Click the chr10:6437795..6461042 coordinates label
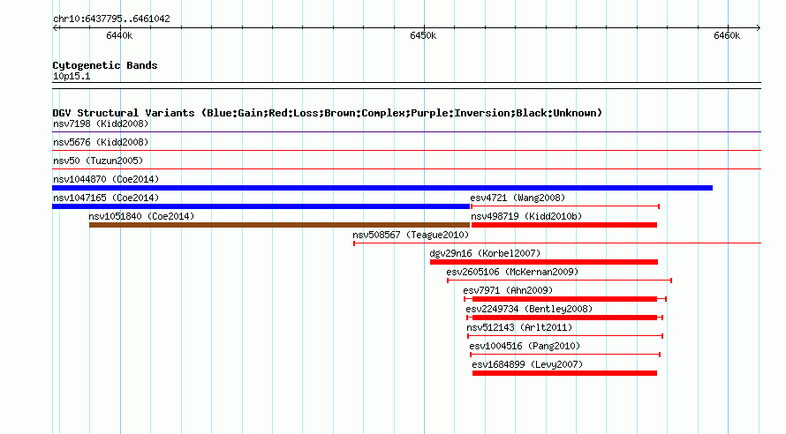The image size is (786, 434). [x=111, y=19]
